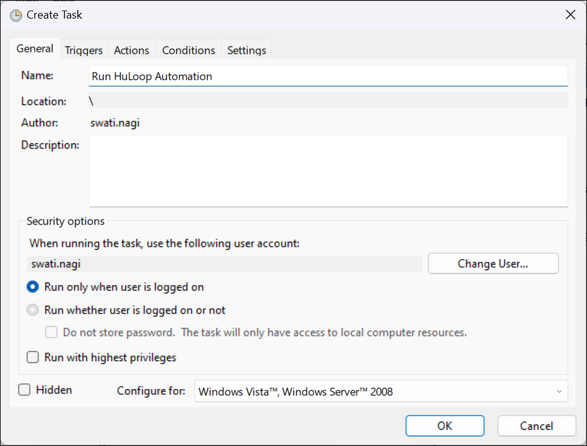The height and width of the screenshot is (446, 587).
Task: Click Cancel to discard the task
Action: click(536, 426)
